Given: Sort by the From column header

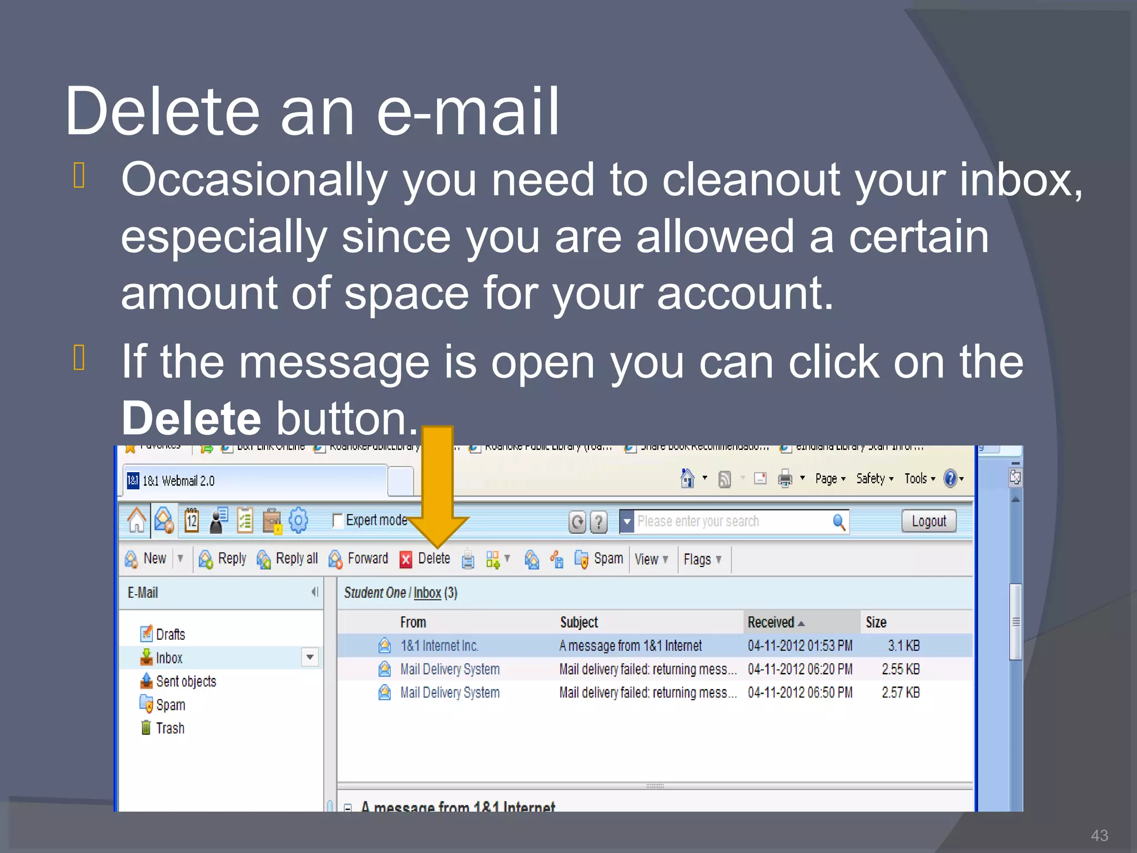Looking at the screenshot, I should pyautogui.click(x=413, y=622).
